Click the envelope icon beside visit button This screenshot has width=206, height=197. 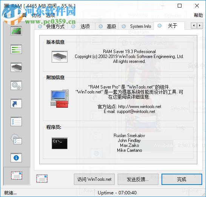(42, 179)
